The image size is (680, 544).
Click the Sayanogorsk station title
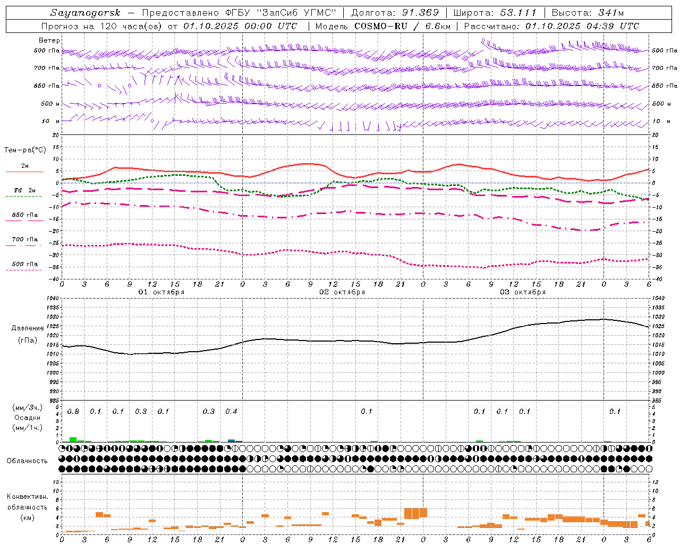pos(86,13)
